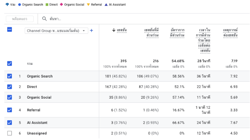Select the Referral row name
The image size is (250, 140).
(x=33, y=110)
